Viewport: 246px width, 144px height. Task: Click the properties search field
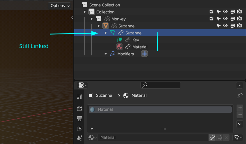click(160, 85)
